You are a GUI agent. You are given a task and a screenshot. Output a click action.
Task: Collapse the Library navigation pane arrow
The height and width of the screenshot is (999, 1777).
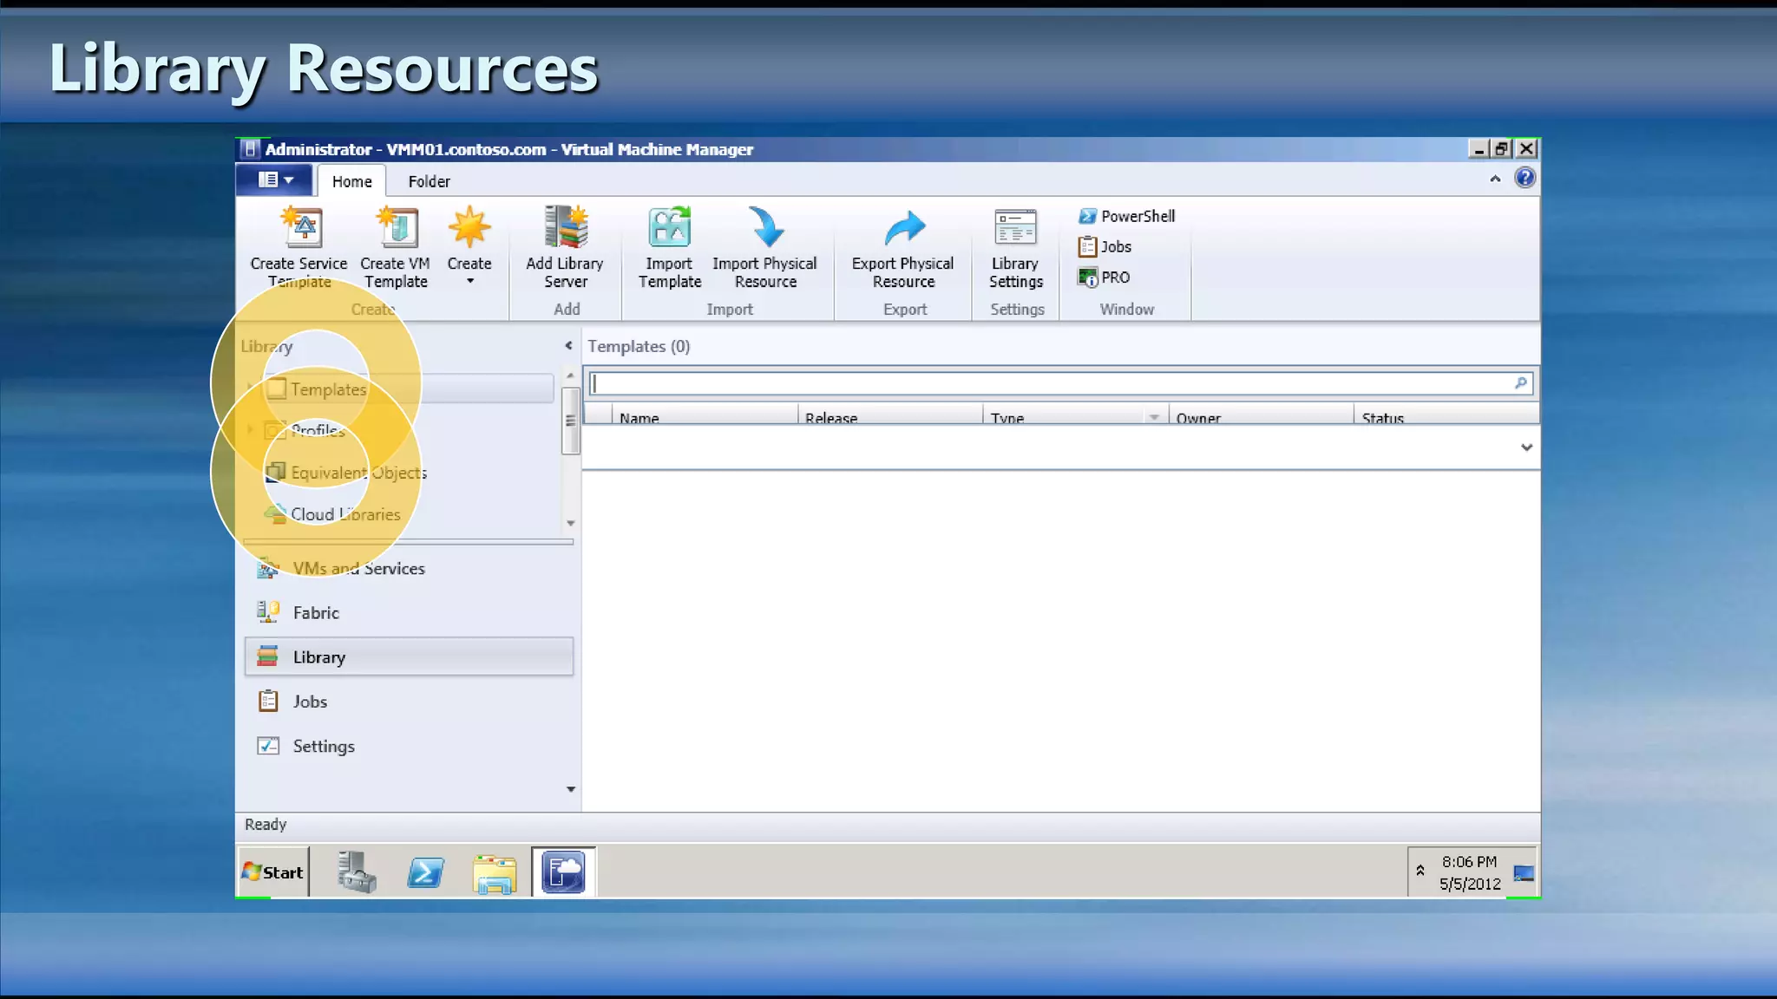[x=568, y=345]
